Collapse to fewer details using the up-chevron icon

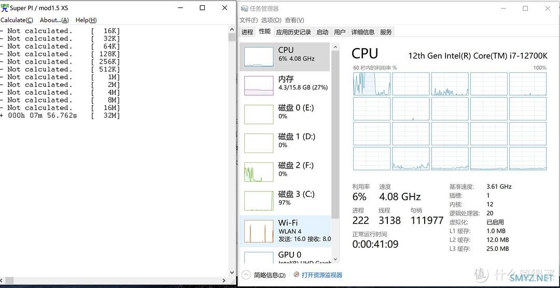click(246, 275)
